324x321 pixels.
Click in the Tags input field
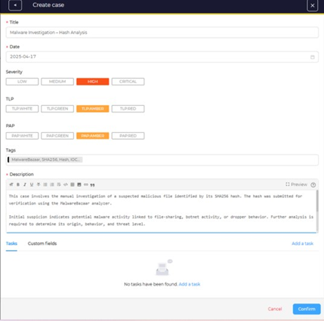pos(162,160)
